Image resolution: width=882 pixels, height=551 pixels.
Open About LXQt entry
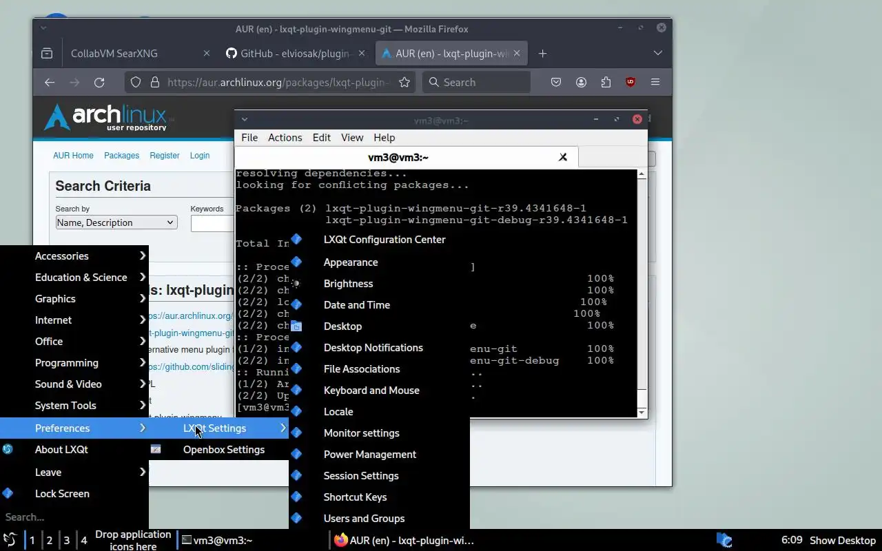click(x=74, y=450)
